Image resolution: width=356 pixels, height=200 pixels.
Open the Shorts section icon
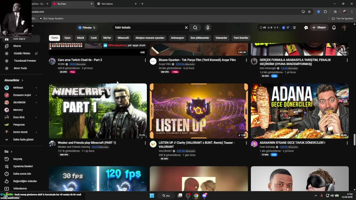[x=7, y=46]
